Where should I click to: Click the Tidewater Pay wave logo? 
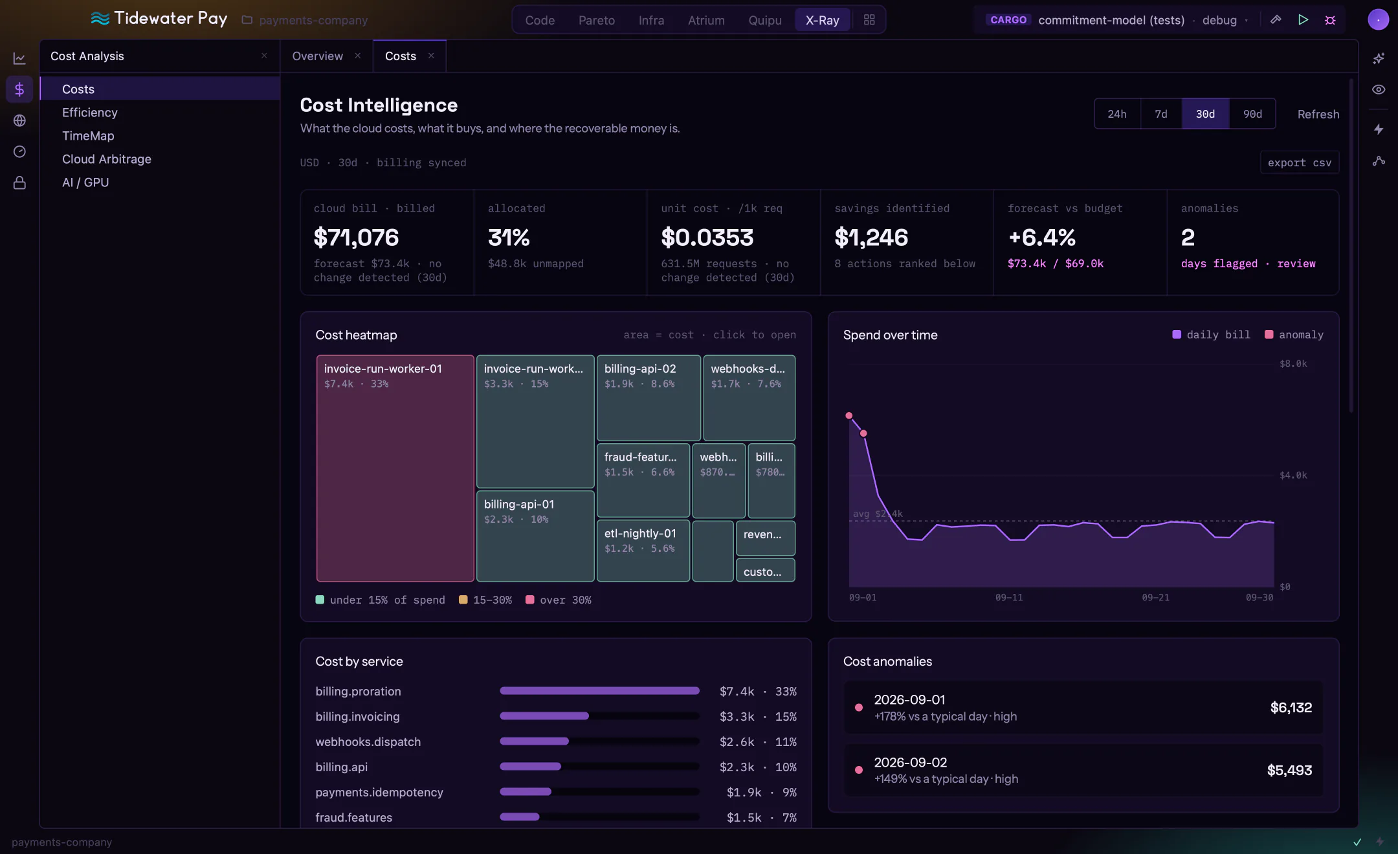(x=100, y=18)
